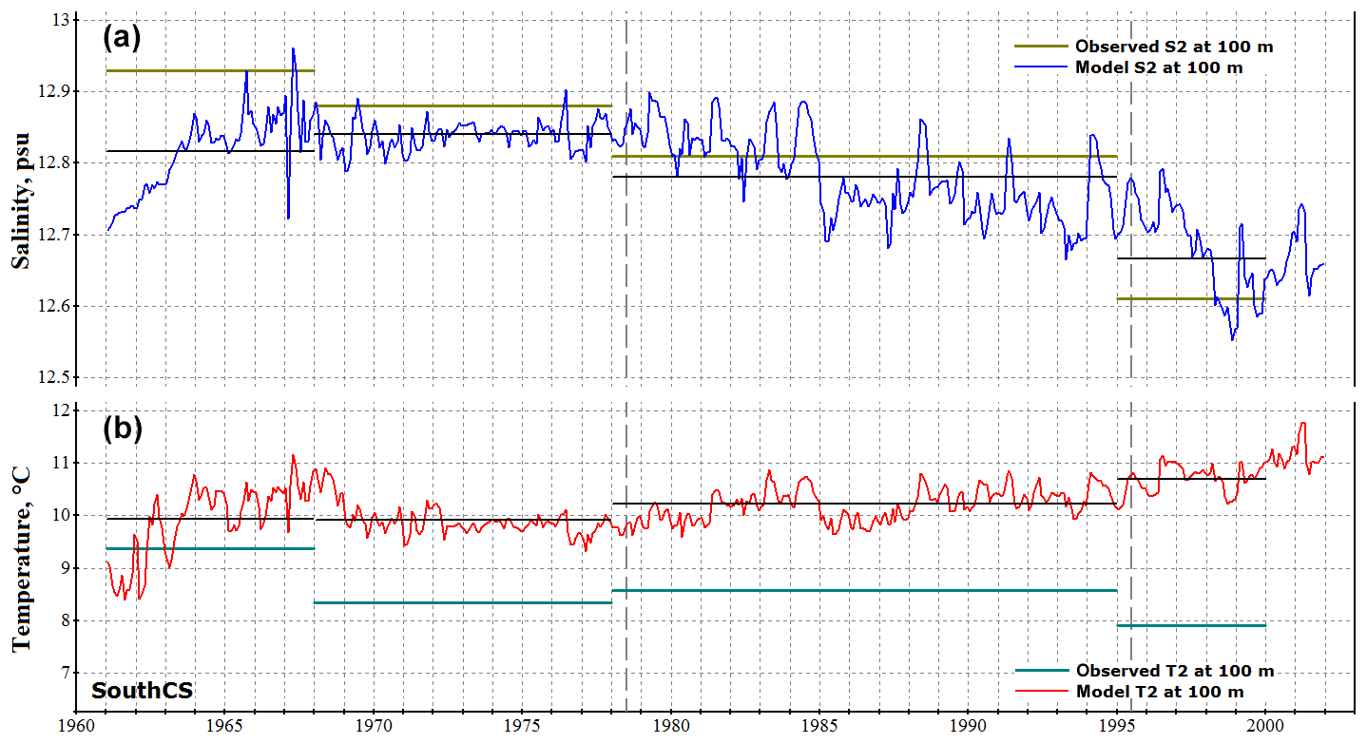Select the 'Model S2 at 100 m' legend text
The height and width of the screenshot is (743, 1367).
(1159, 67)
